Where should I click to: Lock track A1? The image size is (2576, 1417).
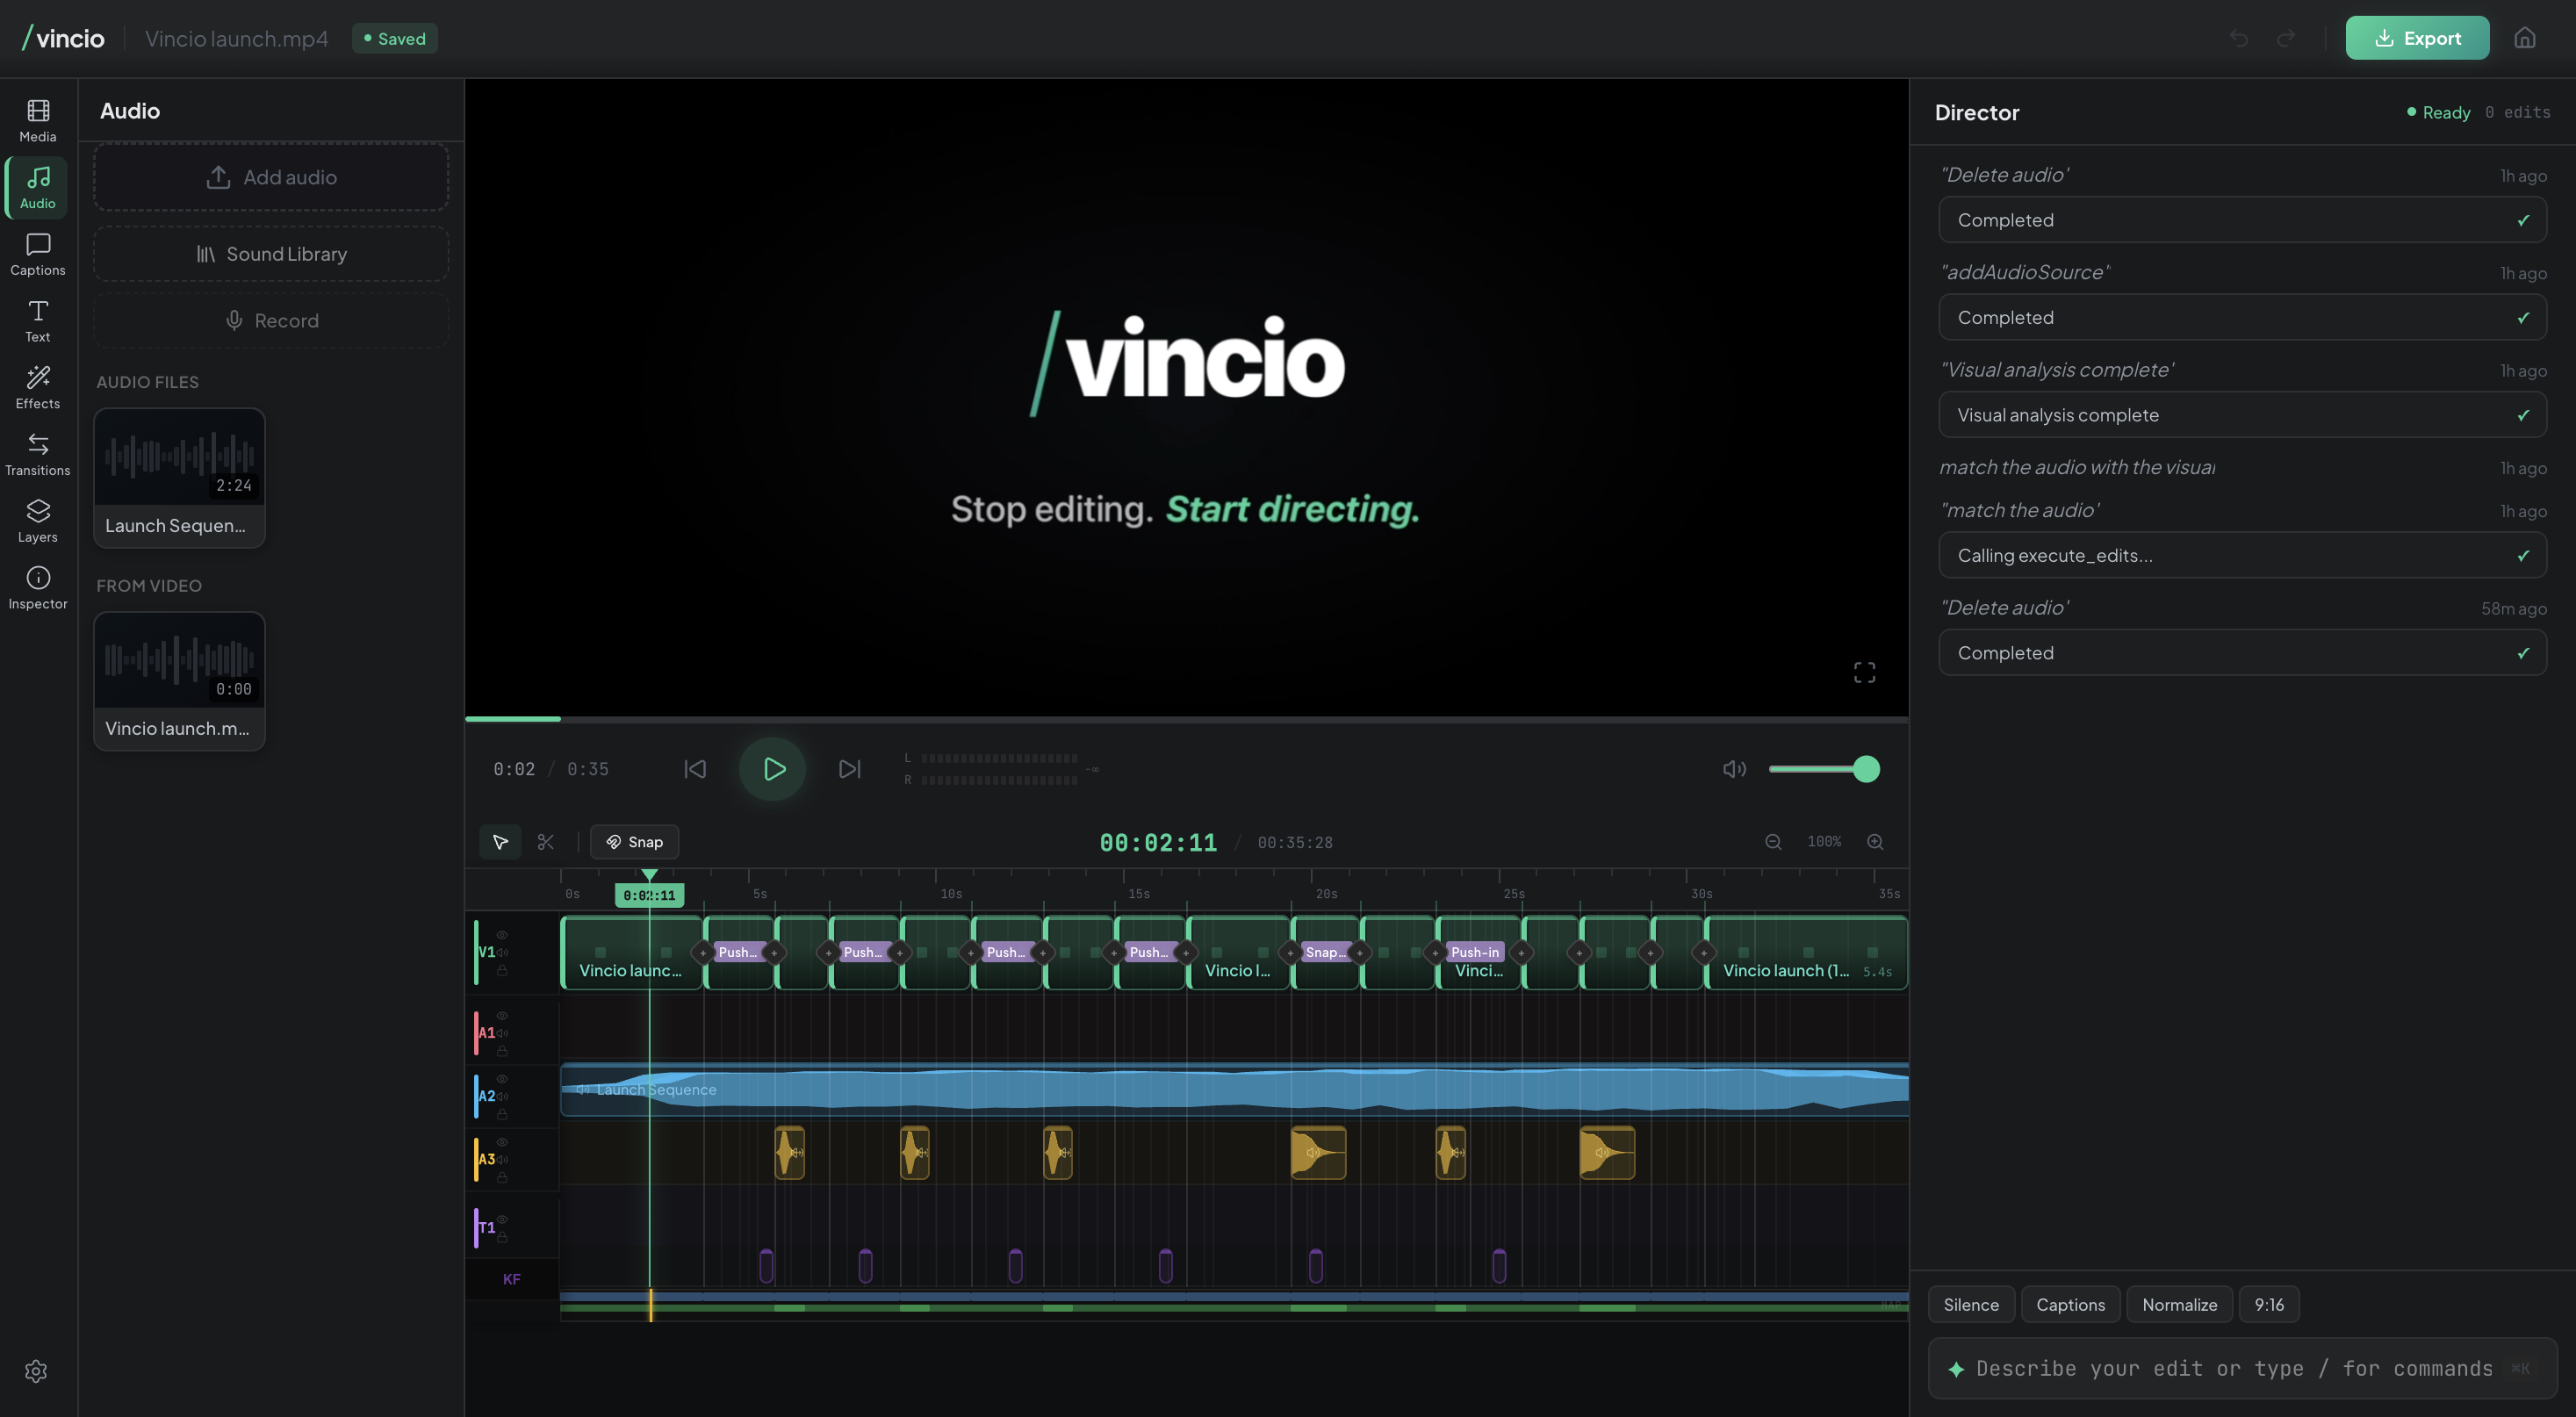[502, 1051]
